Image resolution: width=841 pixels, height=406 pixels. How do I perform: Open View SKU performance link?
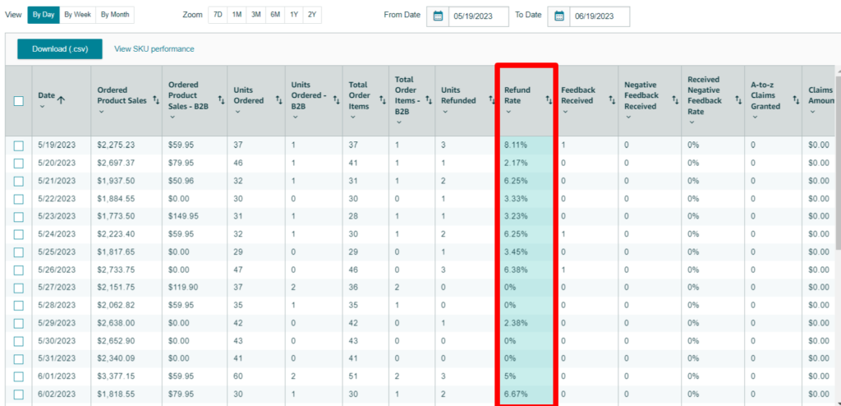154,49
